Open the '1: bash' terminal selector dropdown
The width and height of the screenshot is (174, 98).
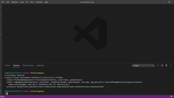(143, 66)
